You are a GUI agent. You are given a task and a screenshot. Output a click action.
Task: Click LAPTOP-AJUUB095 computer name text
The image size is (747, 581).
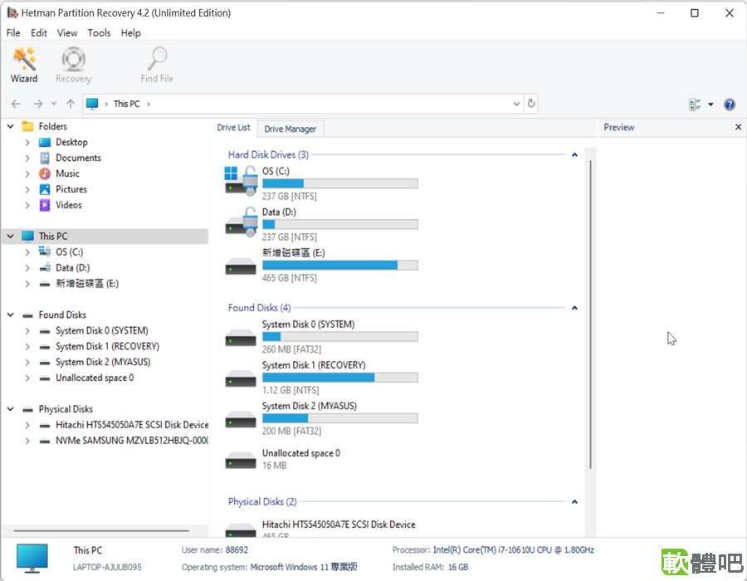[x=107, y=567]
